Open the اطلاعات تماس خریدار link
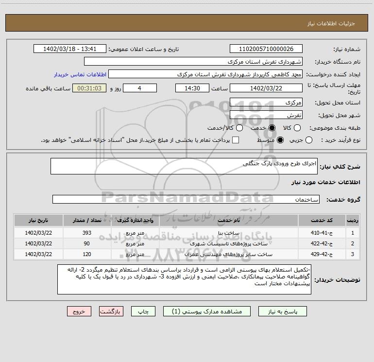 click(x=80, y=74)
